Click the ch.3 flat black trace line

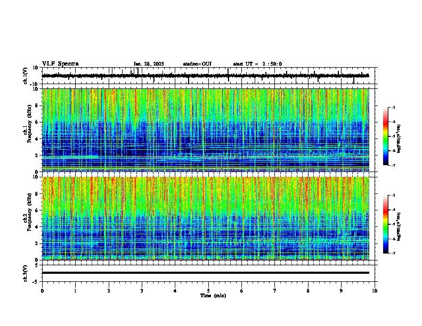pyautogui.click(x=206, y=273)
